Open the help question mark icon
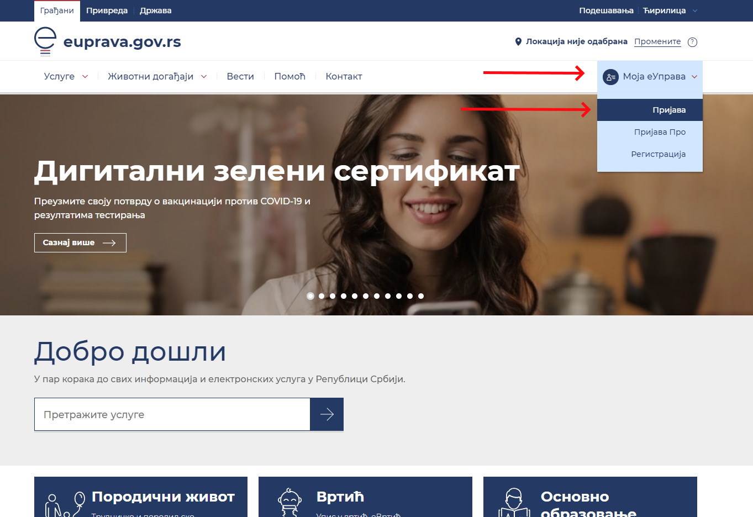Viewport: 753px width, 517px height. click(692, 41)
